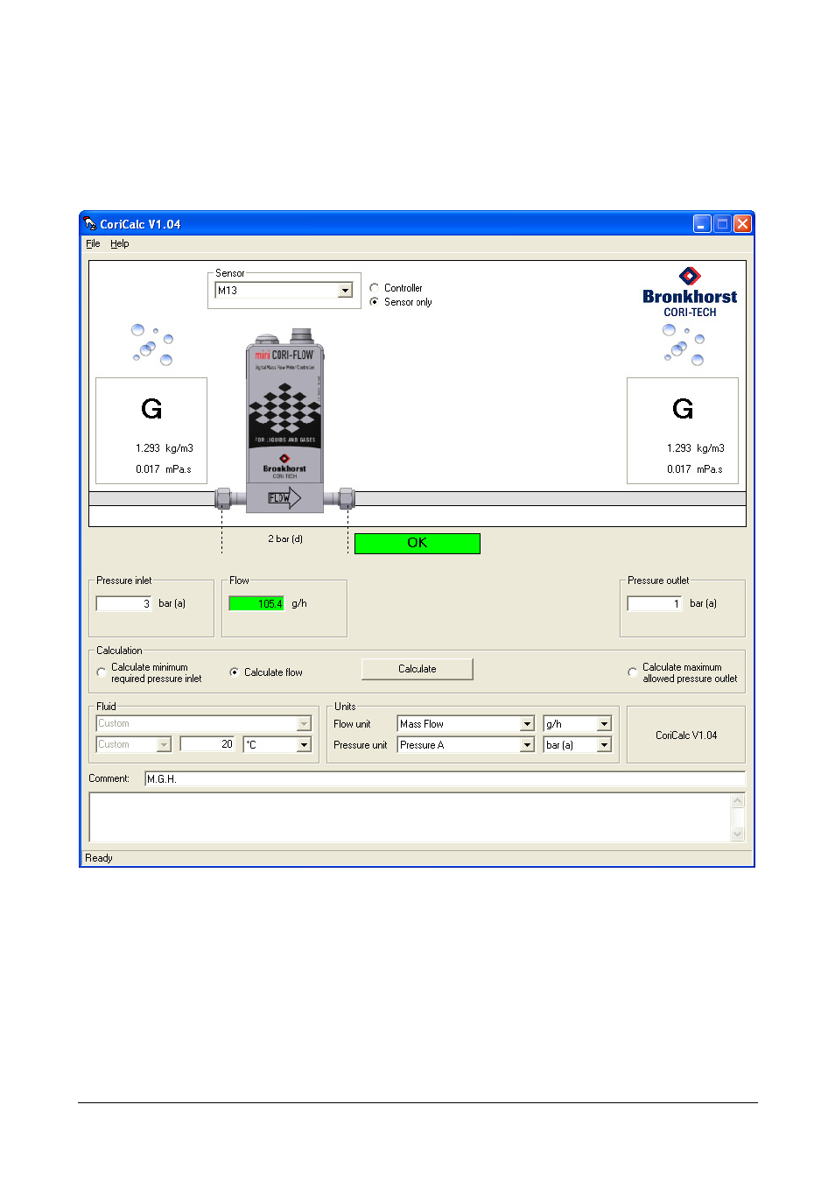Screen dimensions: 835x1182
Task: Click the Bronkhorst Cori-Tech logo
Action: pos(690,292)
